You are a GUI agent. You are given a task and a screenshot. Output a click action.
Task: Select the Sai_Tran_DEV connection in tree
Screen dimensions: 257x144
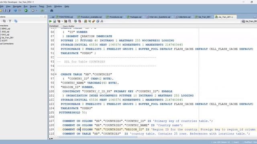click(x=7, y=38)
